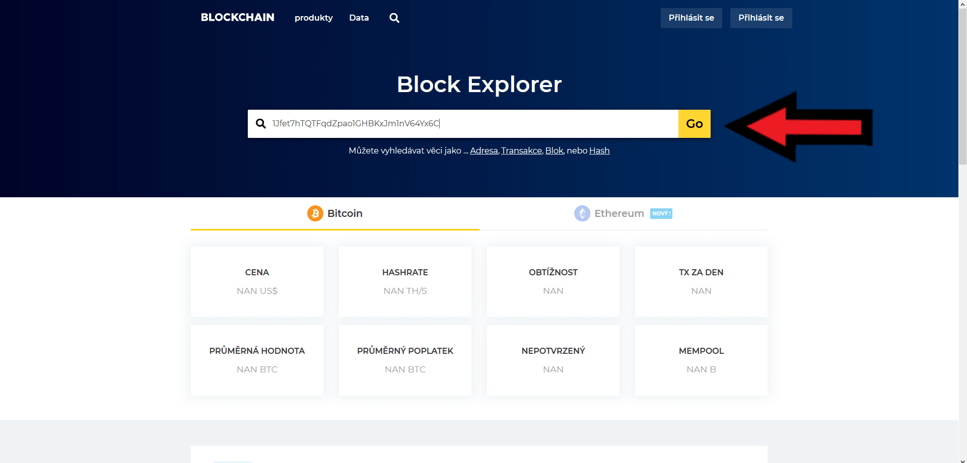Select the OBTÍŽNOST label
Screen dimensions: 967x463
[553, 272]
